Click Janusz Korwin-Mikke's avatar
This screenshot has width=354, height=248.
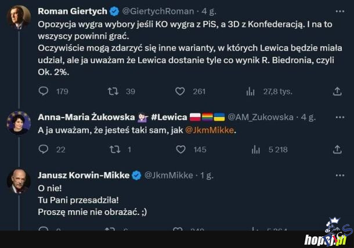point(19,181)
